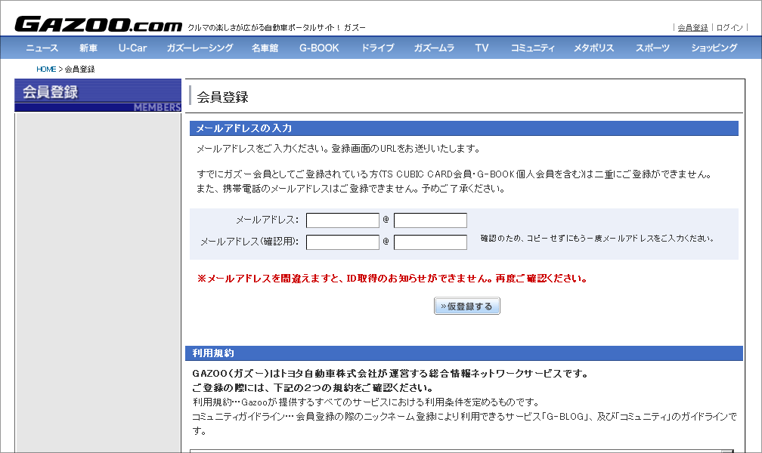Click the メールアドレスの入力 section header

tap(464, 128)
